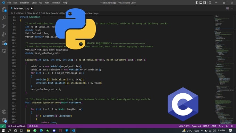
Task: Open Task View on the taskbar
Action: [x=22, y=131]
